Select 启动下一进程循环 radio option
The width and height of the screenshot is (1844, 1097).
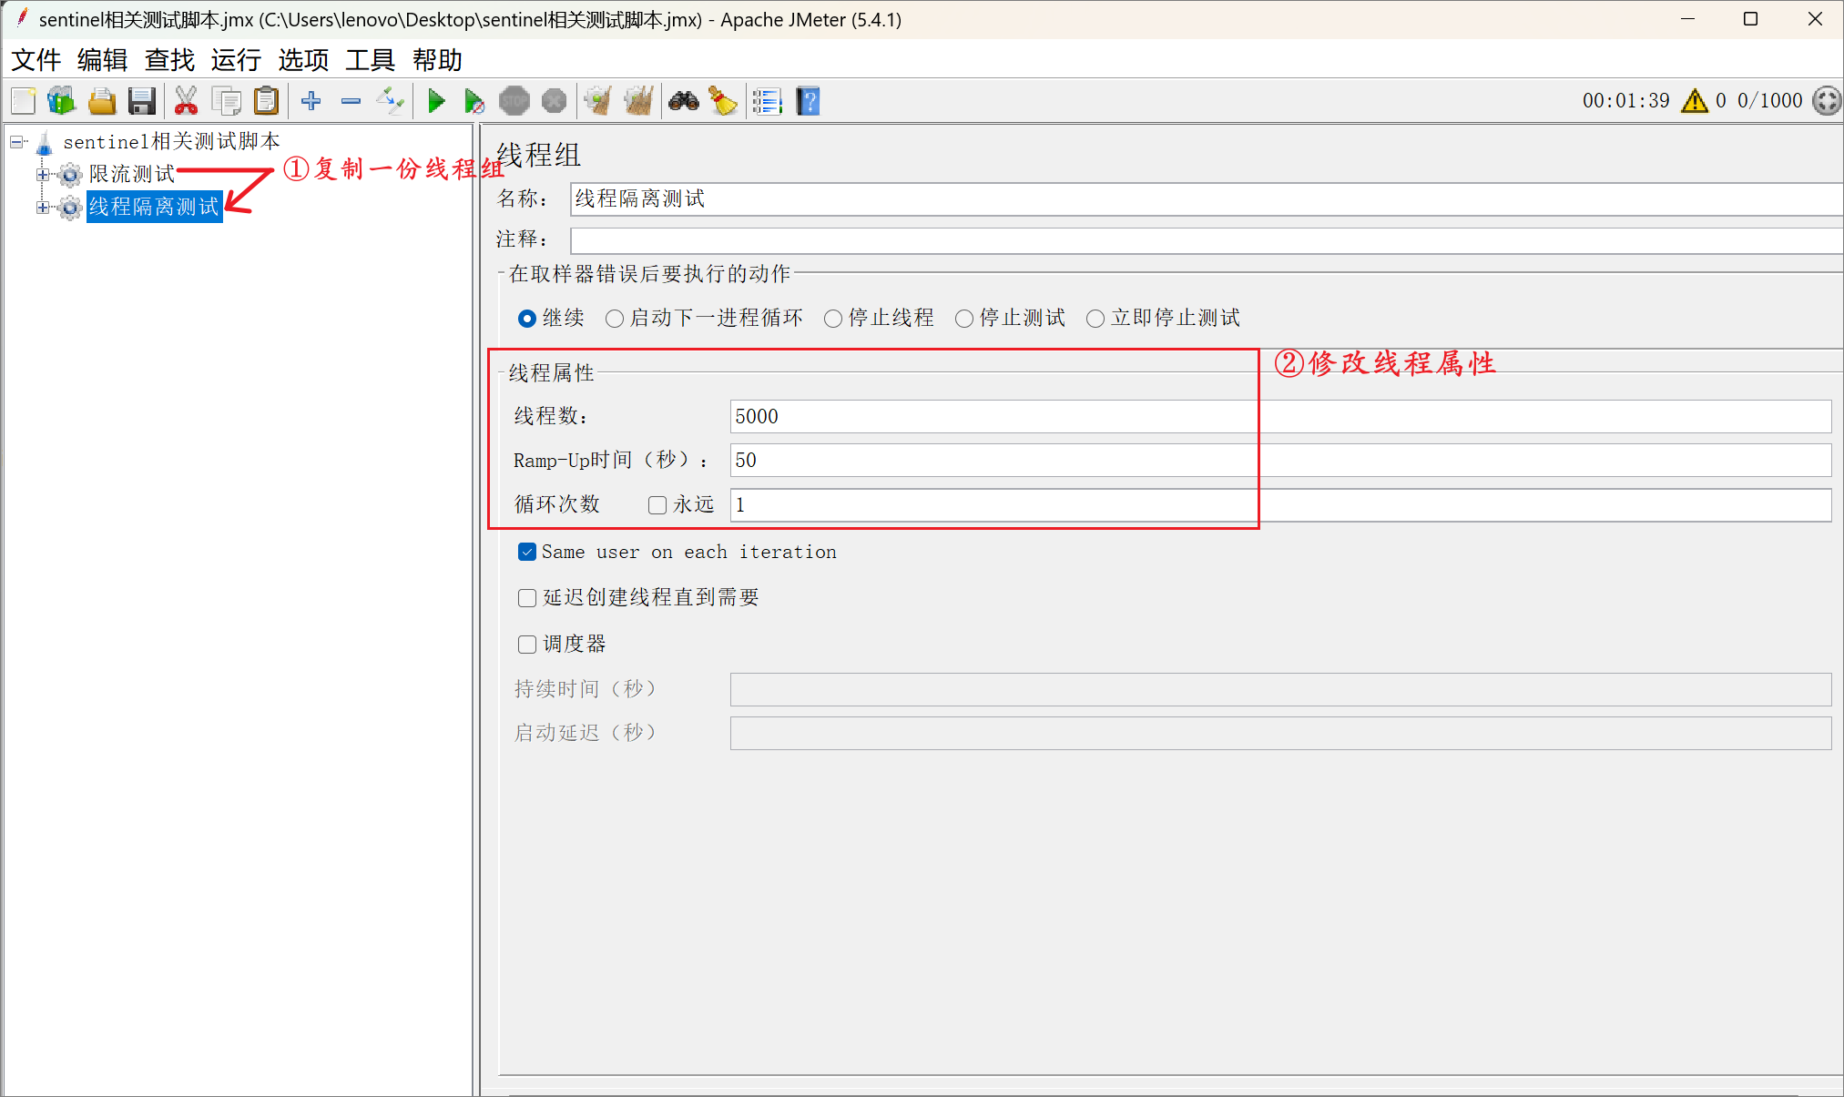pos(615,319)
